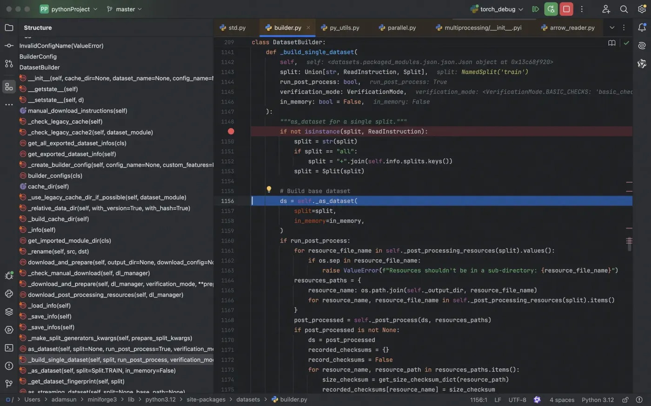Toggle the Structure tool window icon
Image resolution: width=651 pixels, height=406 pixels.
(9, 87)
